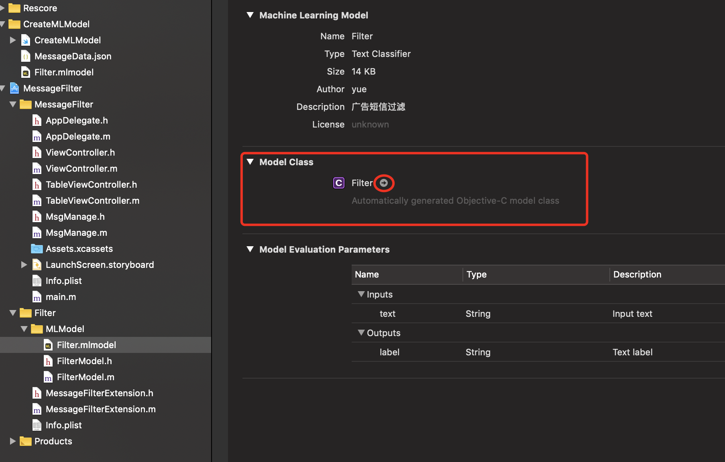Select the 'text' input parameter row

point(538,314)
